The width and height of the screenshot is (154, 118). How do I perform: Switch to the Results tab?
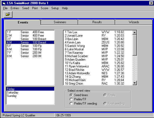pyautogui.click(x=97, y=22)
